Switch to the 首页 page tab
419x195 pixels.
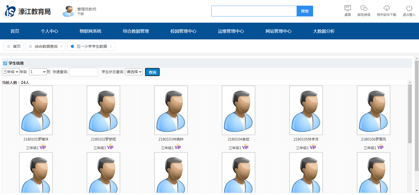(x=14, y=46)
